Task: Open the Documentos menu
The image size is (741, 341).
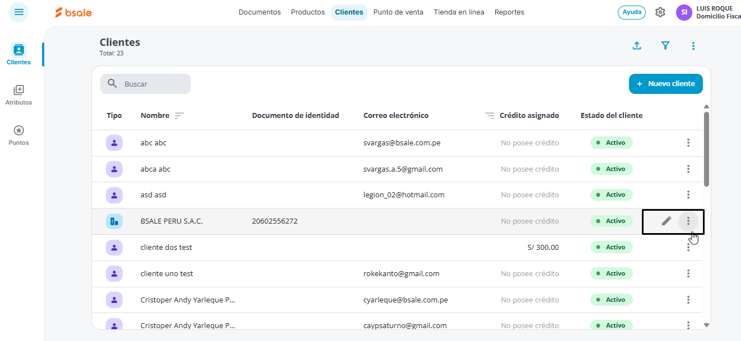Action: [260, 12]
